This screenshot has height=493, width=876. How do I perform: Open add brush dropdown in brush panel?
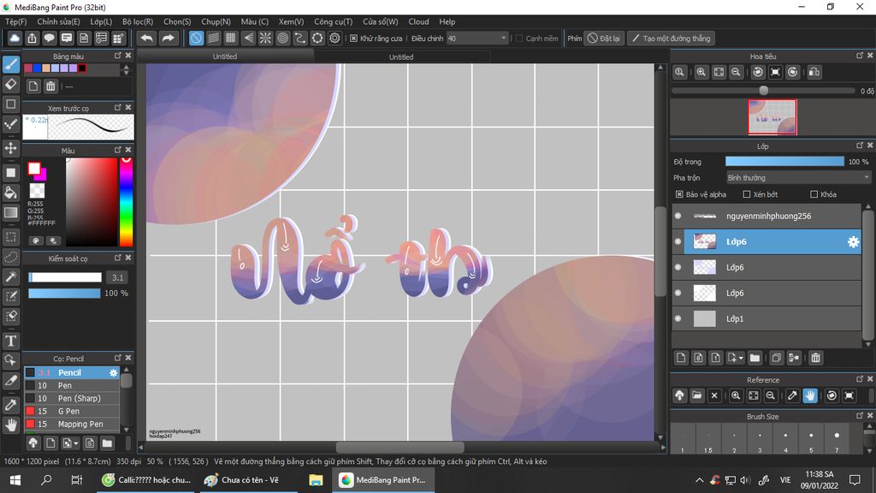click(76, 443)
